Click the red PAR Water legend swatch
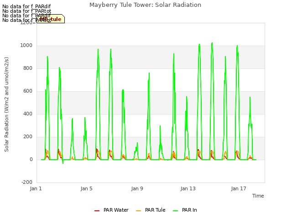This screenshot has height=219, width=292. pos(97,211)
